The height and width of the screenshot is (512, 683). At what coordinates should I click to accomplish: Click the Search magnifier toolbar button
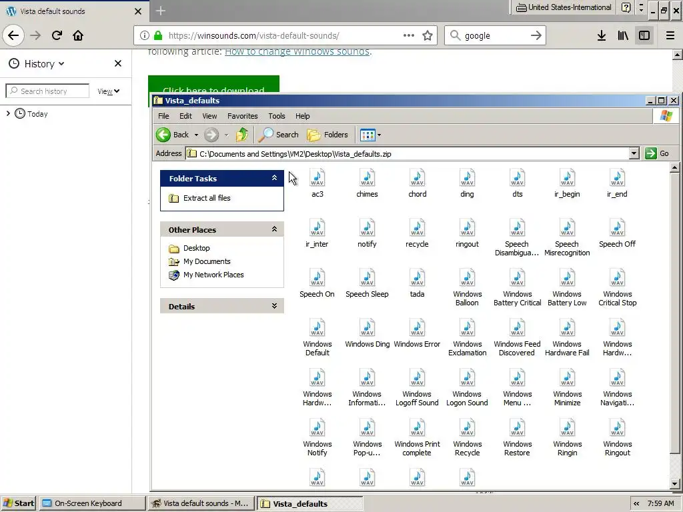[278, 135]
